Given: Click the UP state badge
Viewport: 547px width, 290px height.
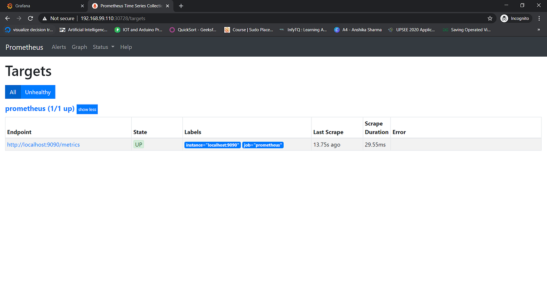Looking at the screenshot, I should pyautogui.click(x=139, y=144).
